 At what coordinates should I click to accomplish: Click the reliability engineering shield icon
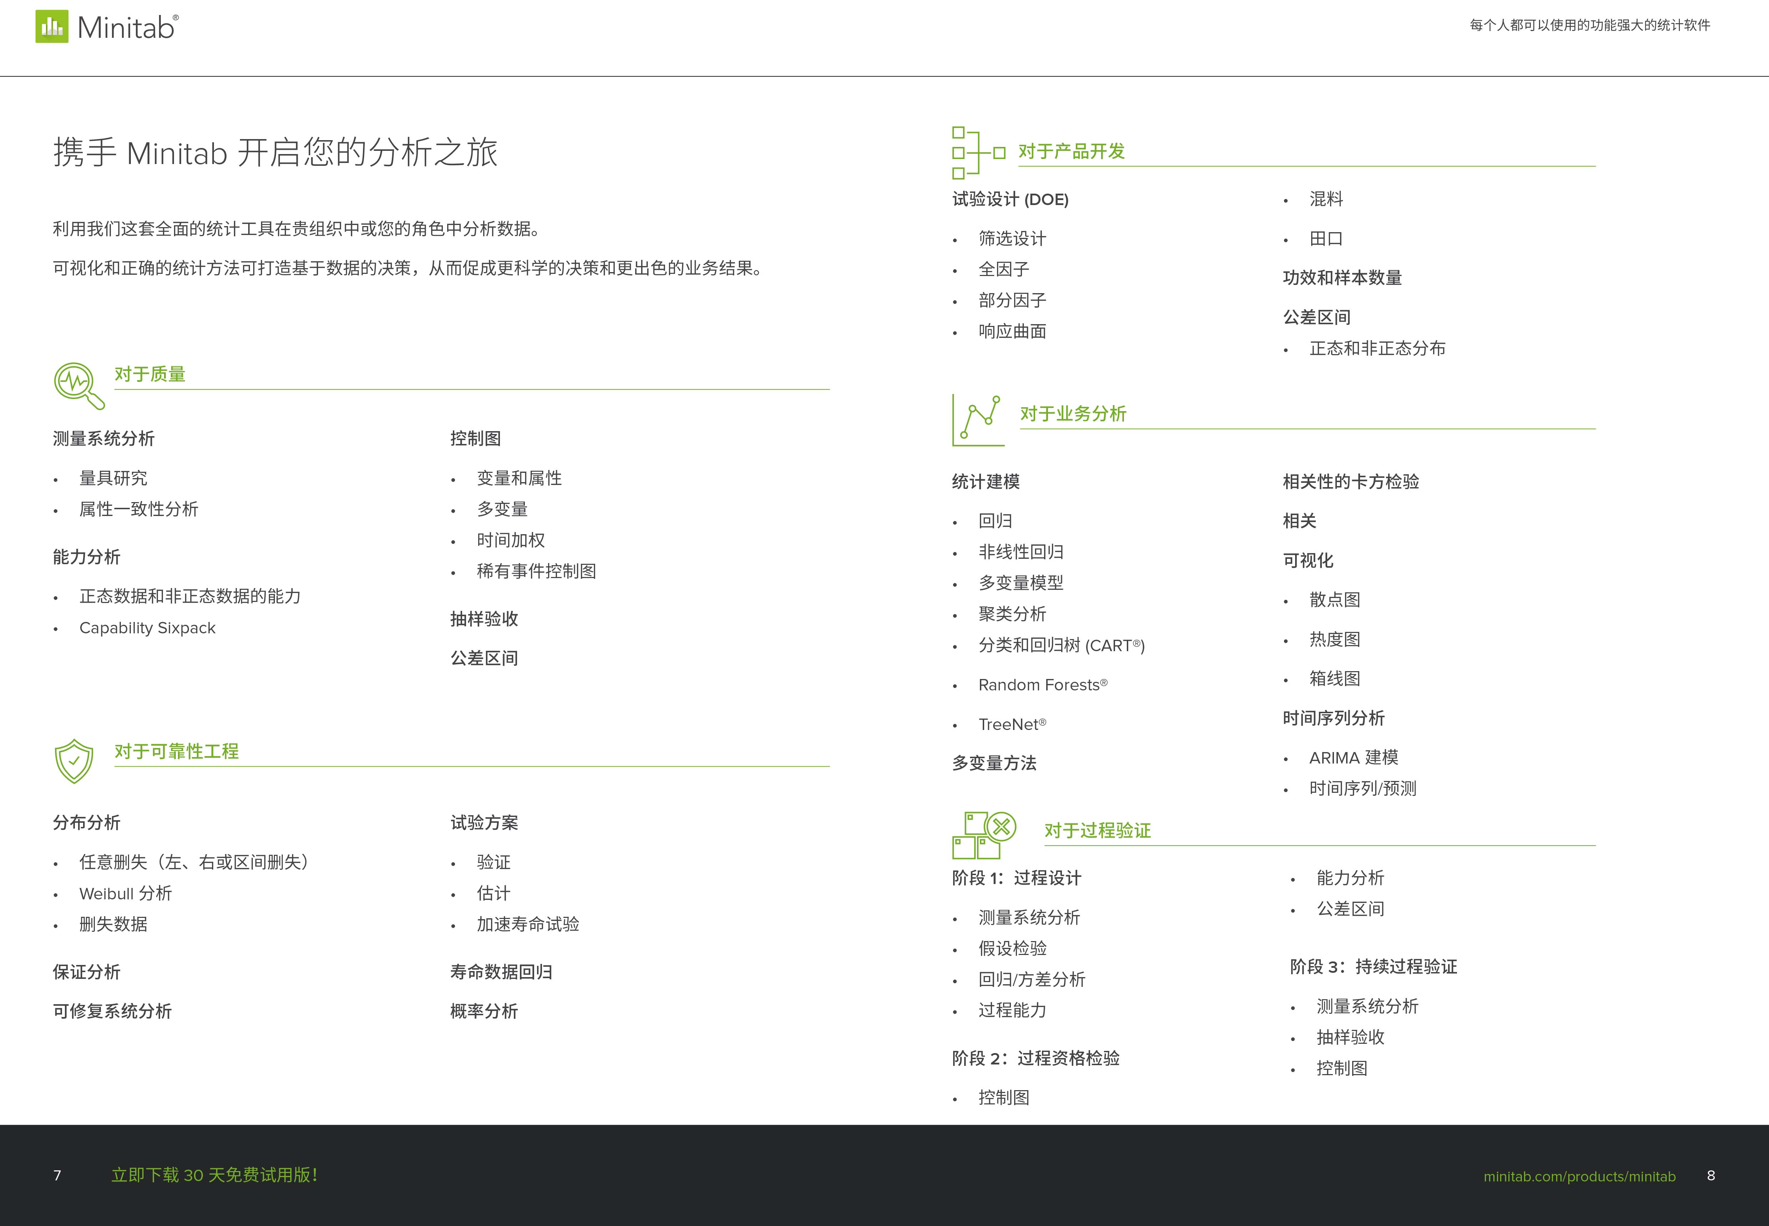[x=74, y=761]
